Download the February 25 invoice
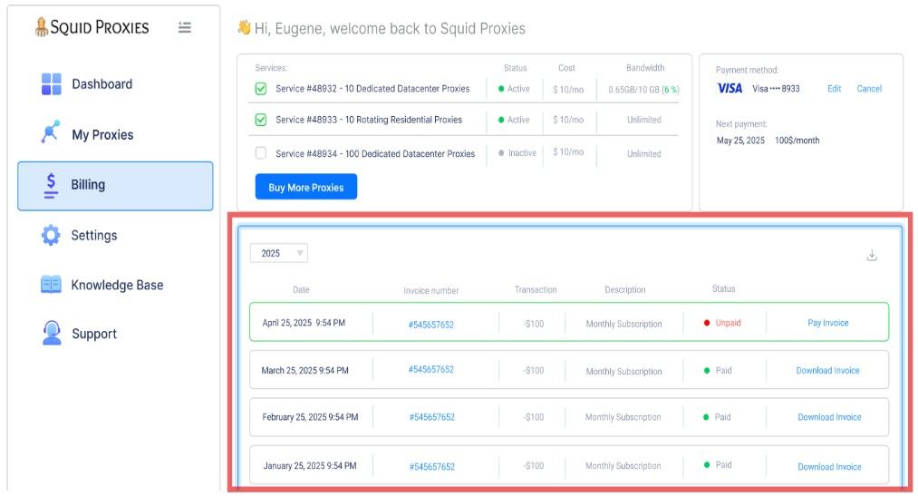The height and width of the screenshot is (496, 918). [829, 417]
